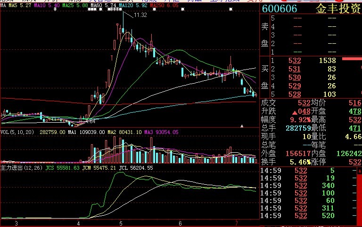Click the tick list scrollbar up arrow

[x=360, y=171]
